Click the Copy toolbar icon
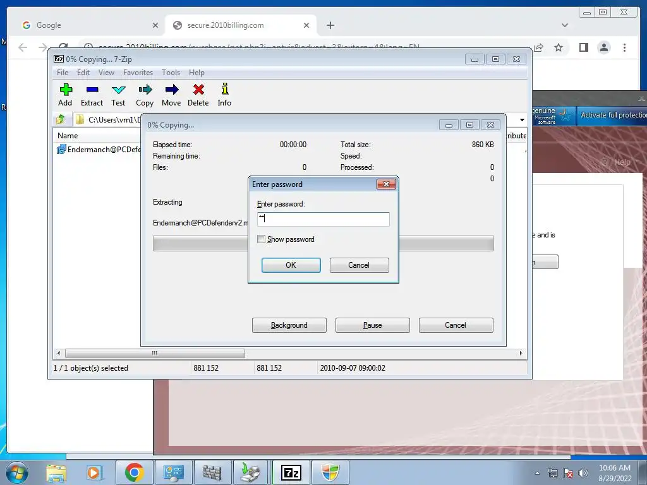The image size is (647, 485). click(x=145, y=95)
